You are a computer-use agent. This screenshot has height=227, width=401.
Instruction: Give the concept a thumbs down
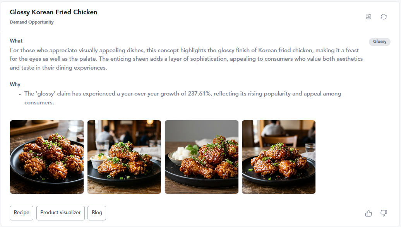tap(384, 213)
